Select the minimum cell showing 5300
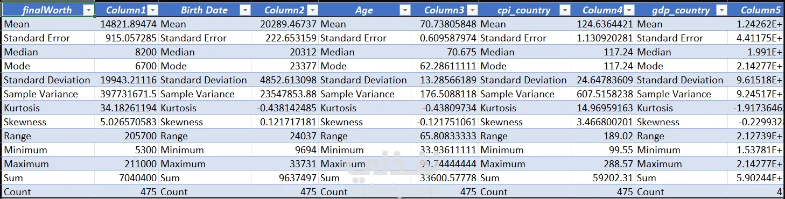The width and height of the screenshot is (785, 199). (127, 150)
